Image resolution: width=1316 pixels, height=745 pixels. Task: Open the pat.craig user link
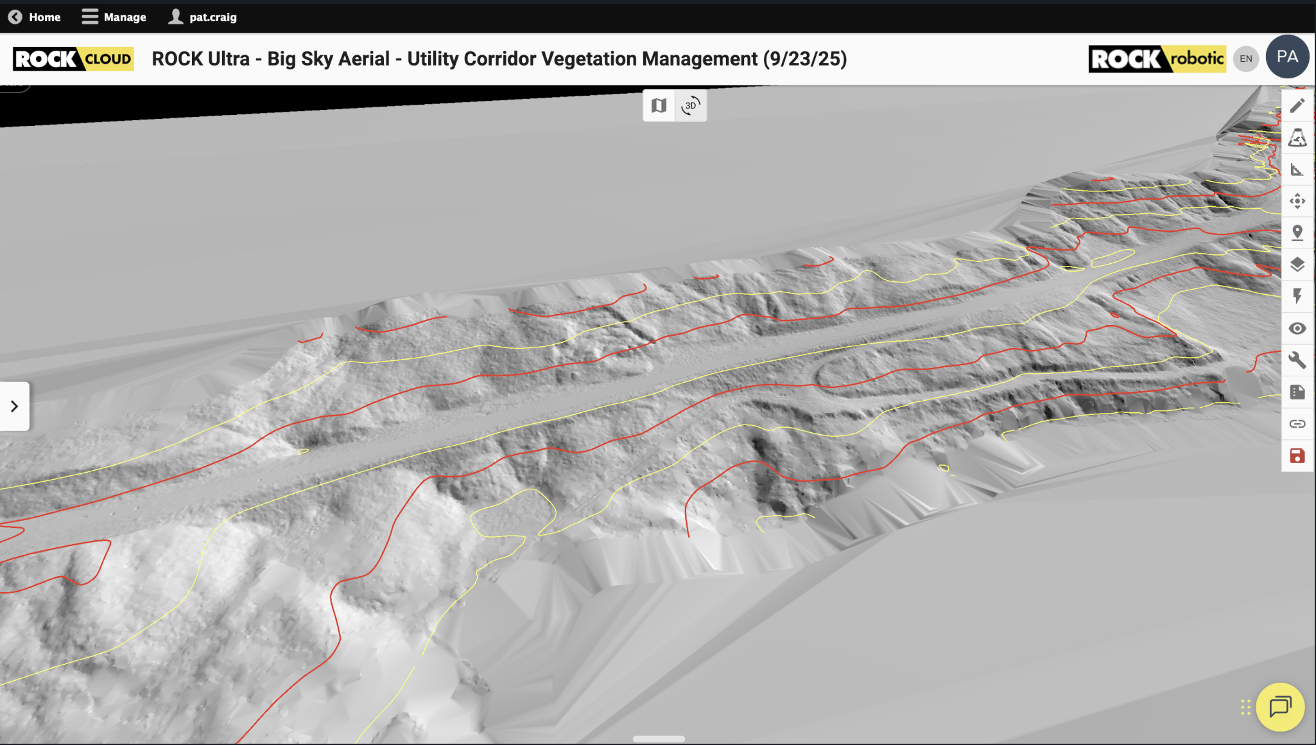(x=203, y=17)
